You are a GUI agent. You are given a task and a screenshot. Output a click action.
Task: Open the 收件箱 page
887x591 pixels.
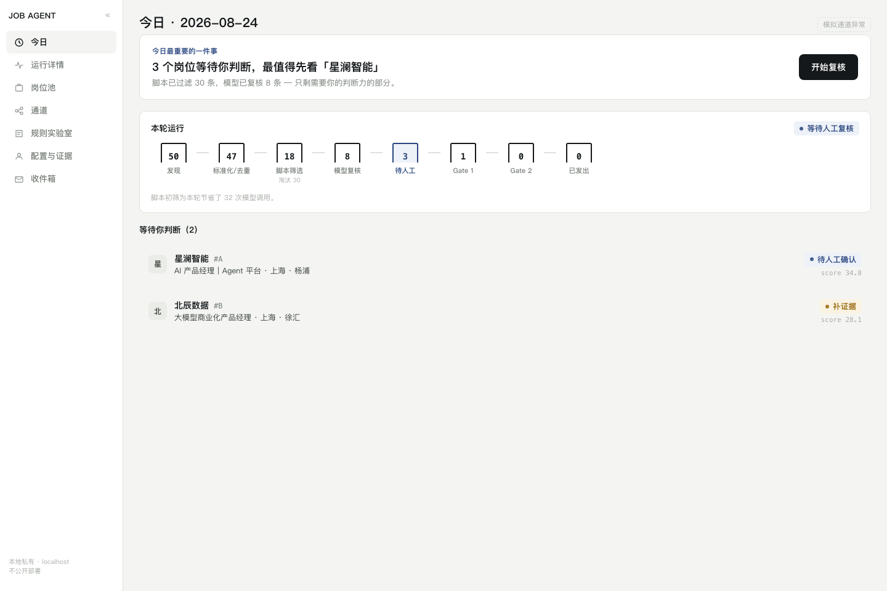61,179
